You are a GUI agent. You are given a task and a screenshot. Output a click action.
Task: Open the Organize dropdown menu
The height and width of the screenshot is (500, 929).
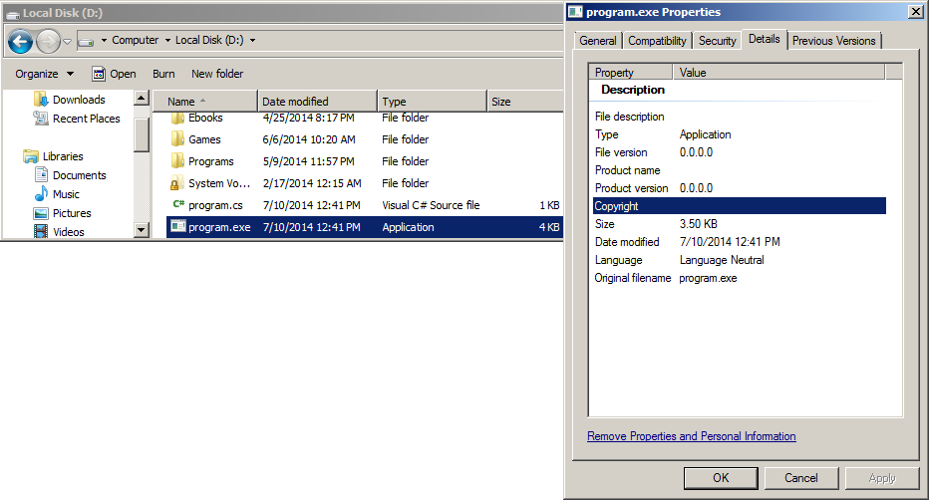tap(44, 74)
